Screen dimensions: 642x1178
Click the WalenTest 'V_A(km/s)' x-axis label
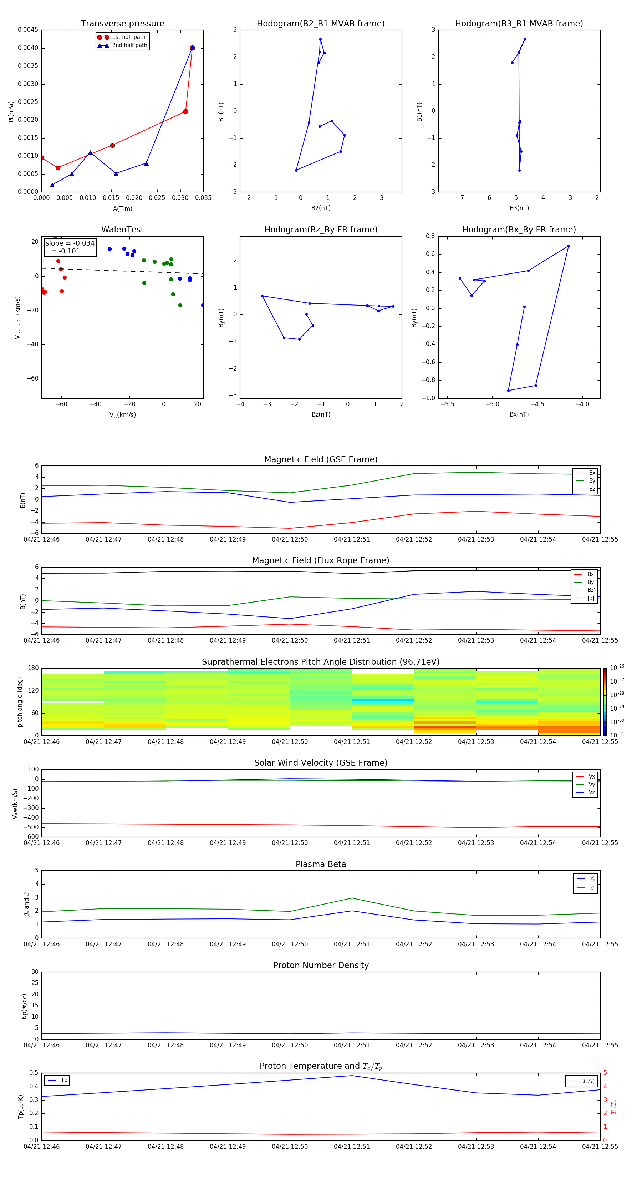[x=122, y=415]
